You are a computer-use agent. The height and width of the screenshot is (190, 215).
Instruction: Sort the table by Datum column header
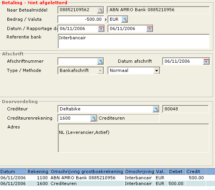(x=13, y=172)
